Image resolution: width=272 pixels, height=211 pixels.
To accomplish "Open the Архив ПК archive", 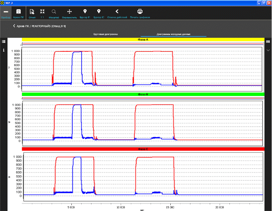I will pos(18,13).
